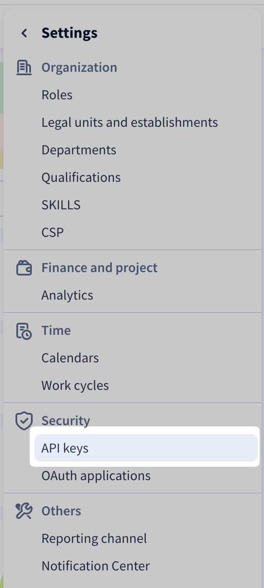Open the Calendars settings
264x588 pixels.
(70, 358)
